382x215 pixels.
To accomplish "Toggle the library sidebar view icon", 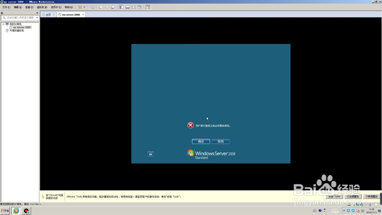I will 121,7.
